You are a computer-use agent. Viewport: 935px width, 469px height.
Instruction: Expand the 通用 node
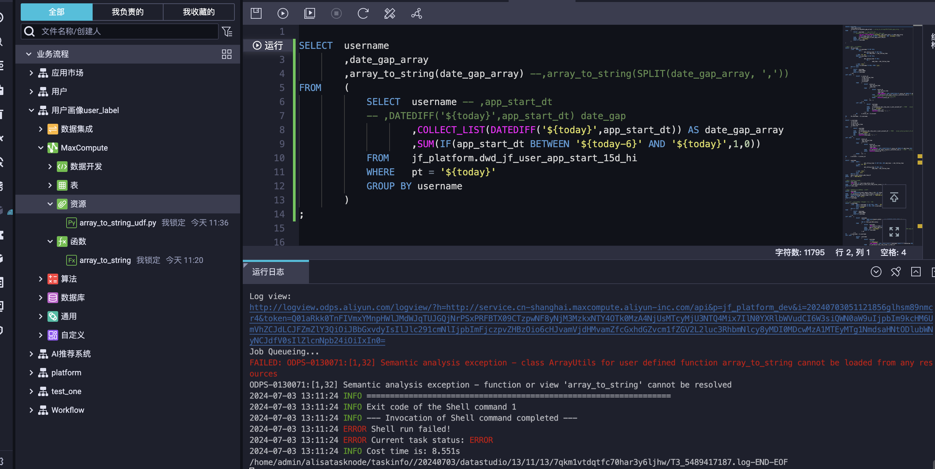pyautogui.click(x=41, y=316)
